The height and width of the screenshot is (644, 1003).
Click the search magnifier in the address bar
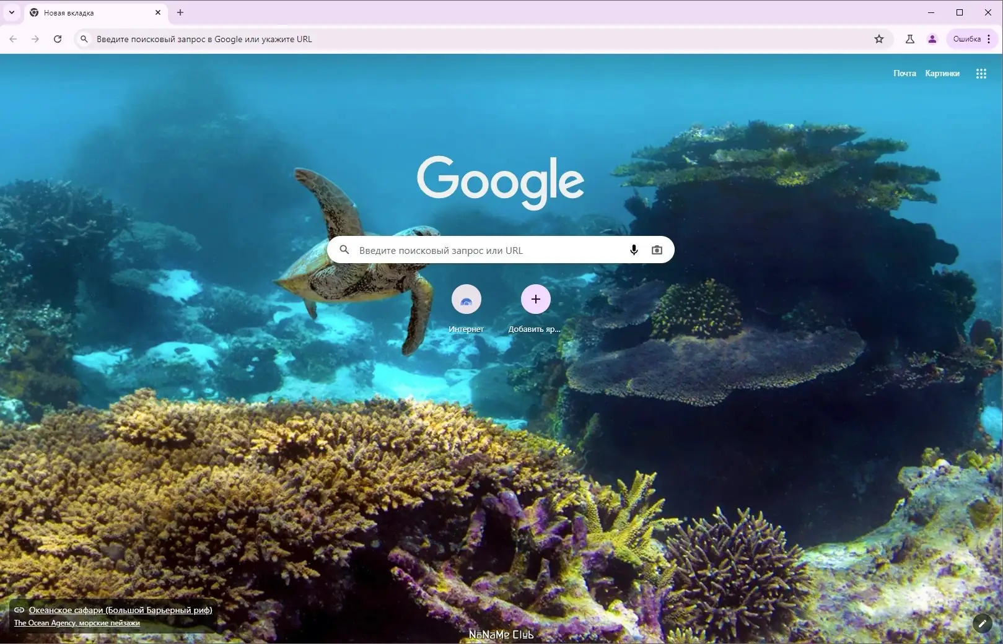pyautogui.click(x=84, y=39)
